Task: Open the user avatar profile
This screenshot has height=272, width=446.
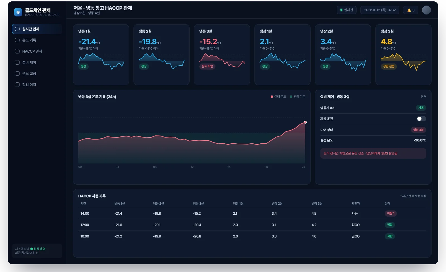Action: pos(426,10)
